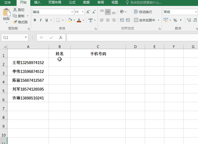Select row 4 header

click(x=3, y=80)
